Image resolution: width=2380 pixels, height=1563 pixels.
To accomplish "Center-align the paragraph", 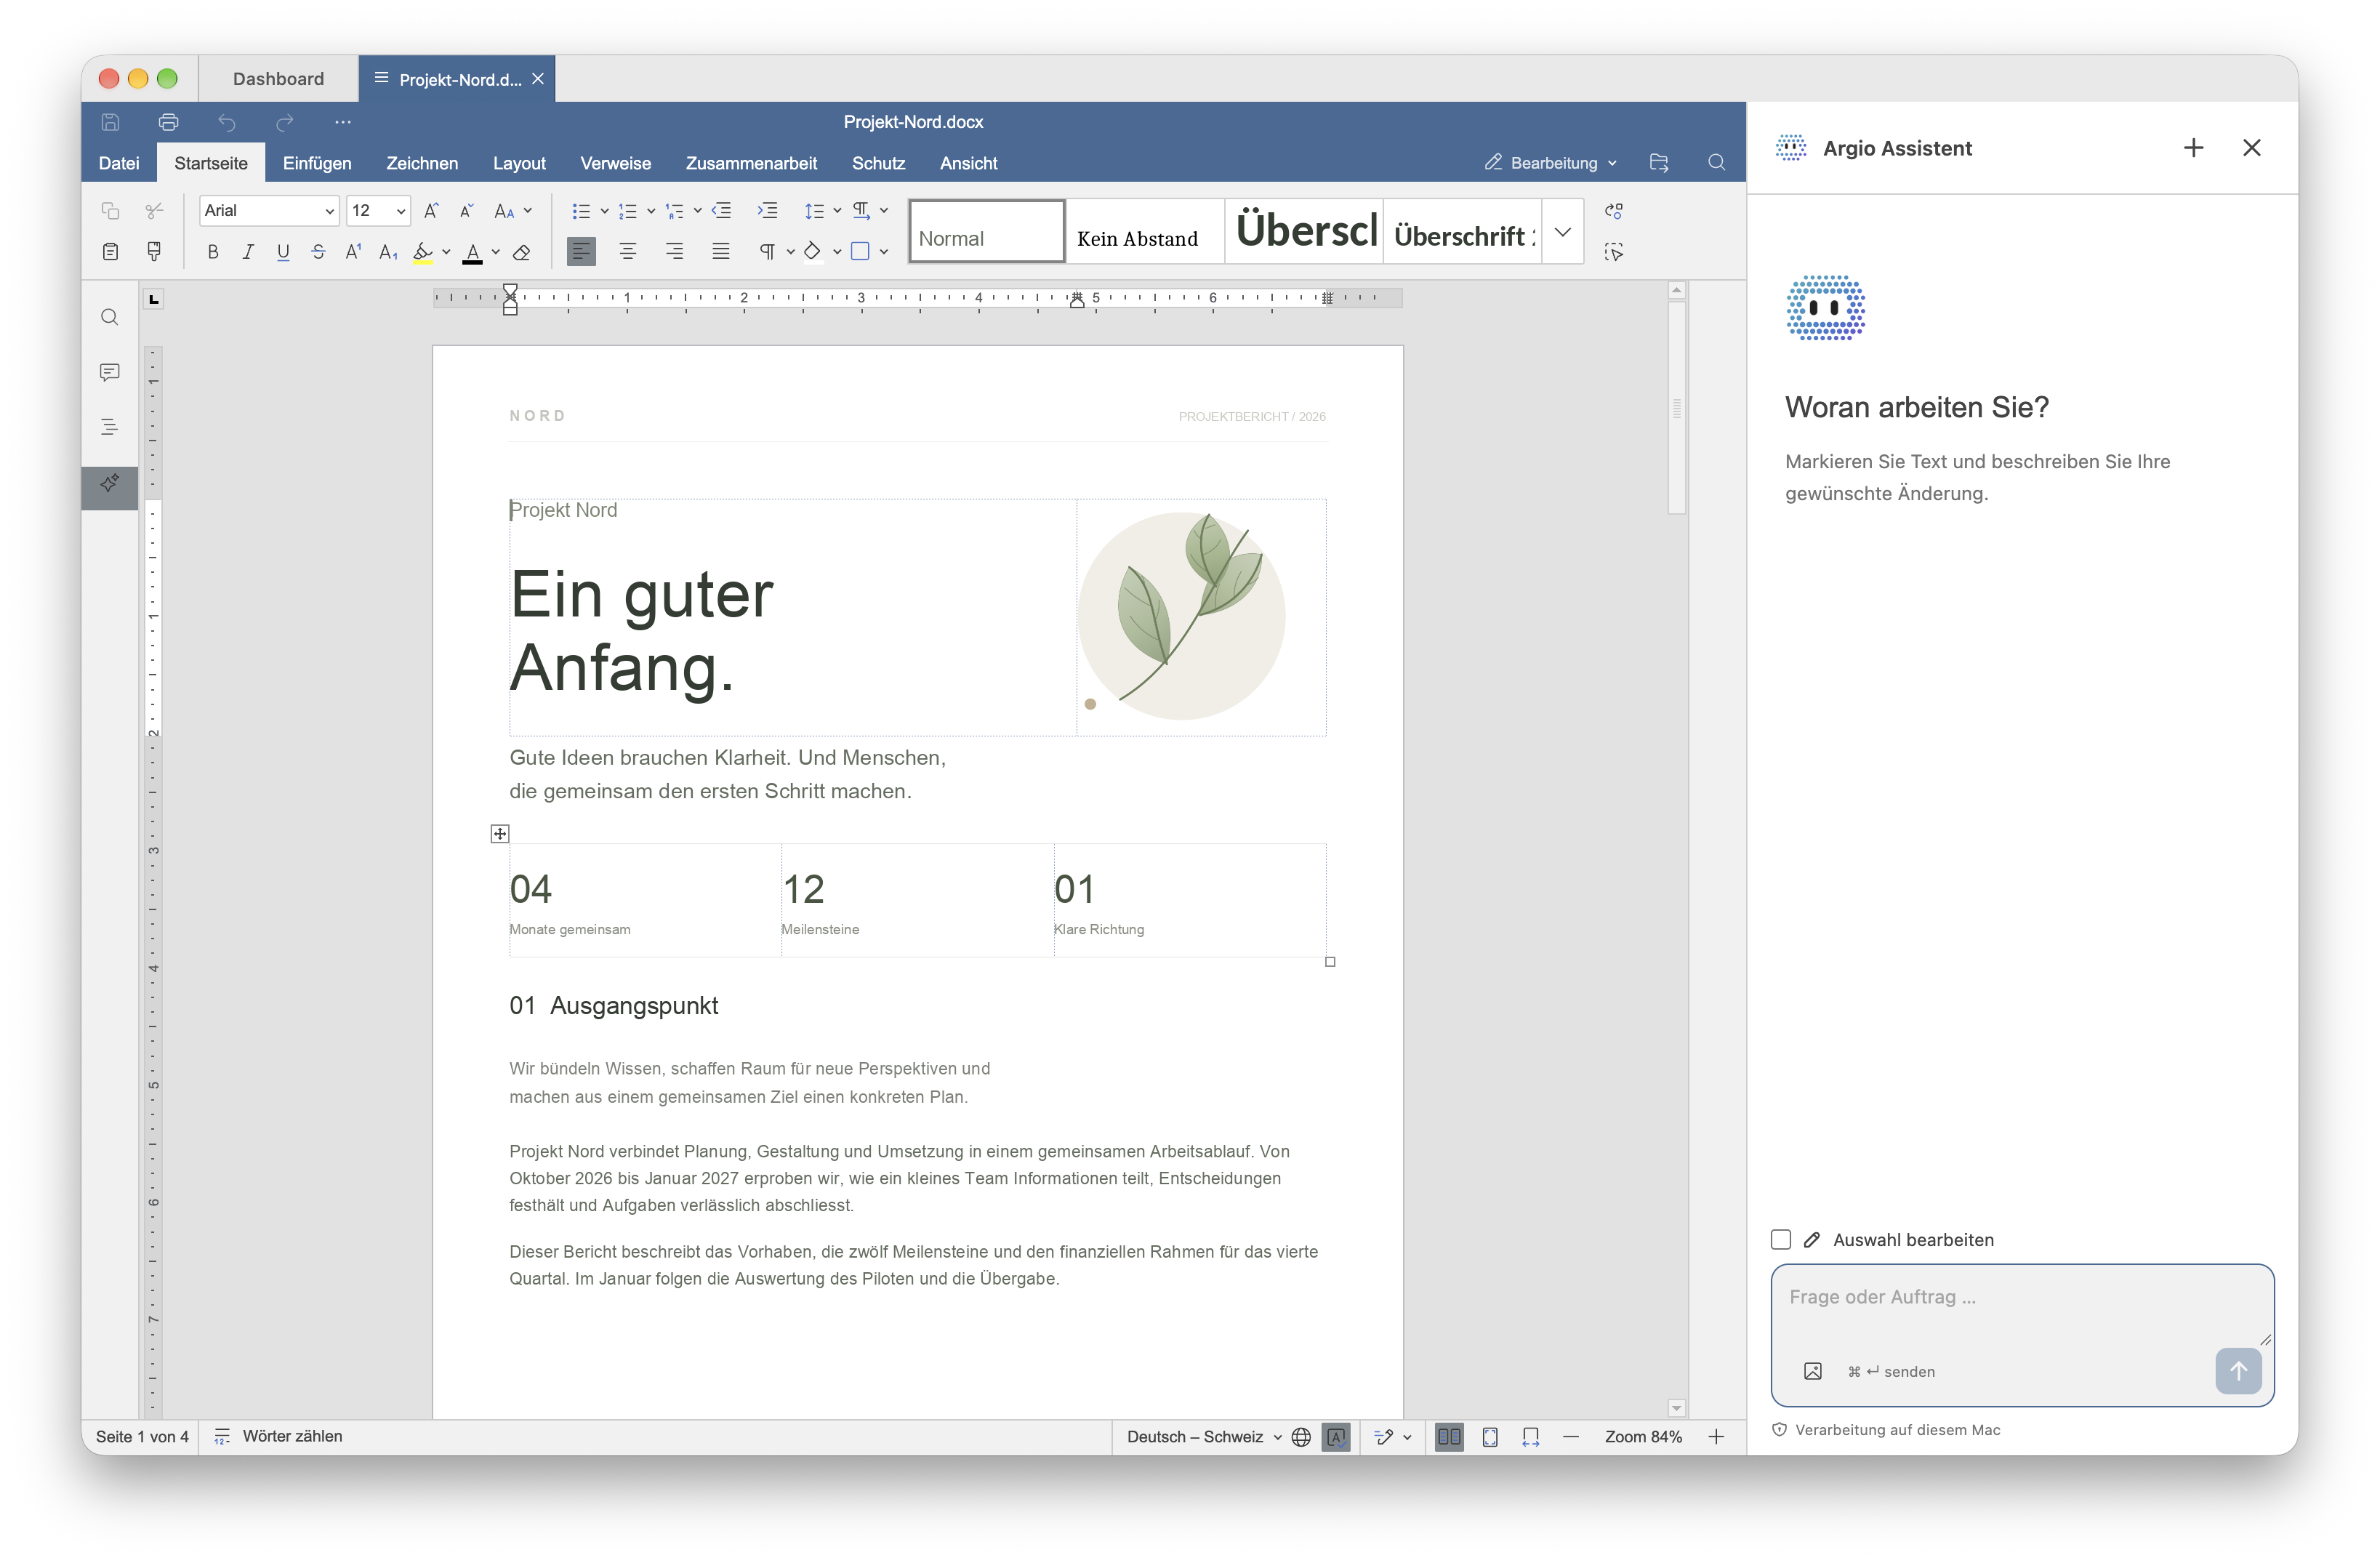I will [628, 252].
